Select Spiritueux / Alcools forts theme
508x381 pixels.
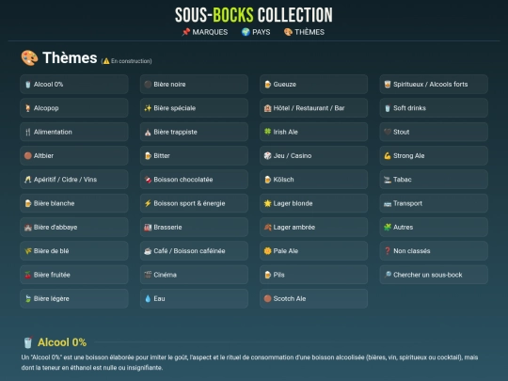434,85
